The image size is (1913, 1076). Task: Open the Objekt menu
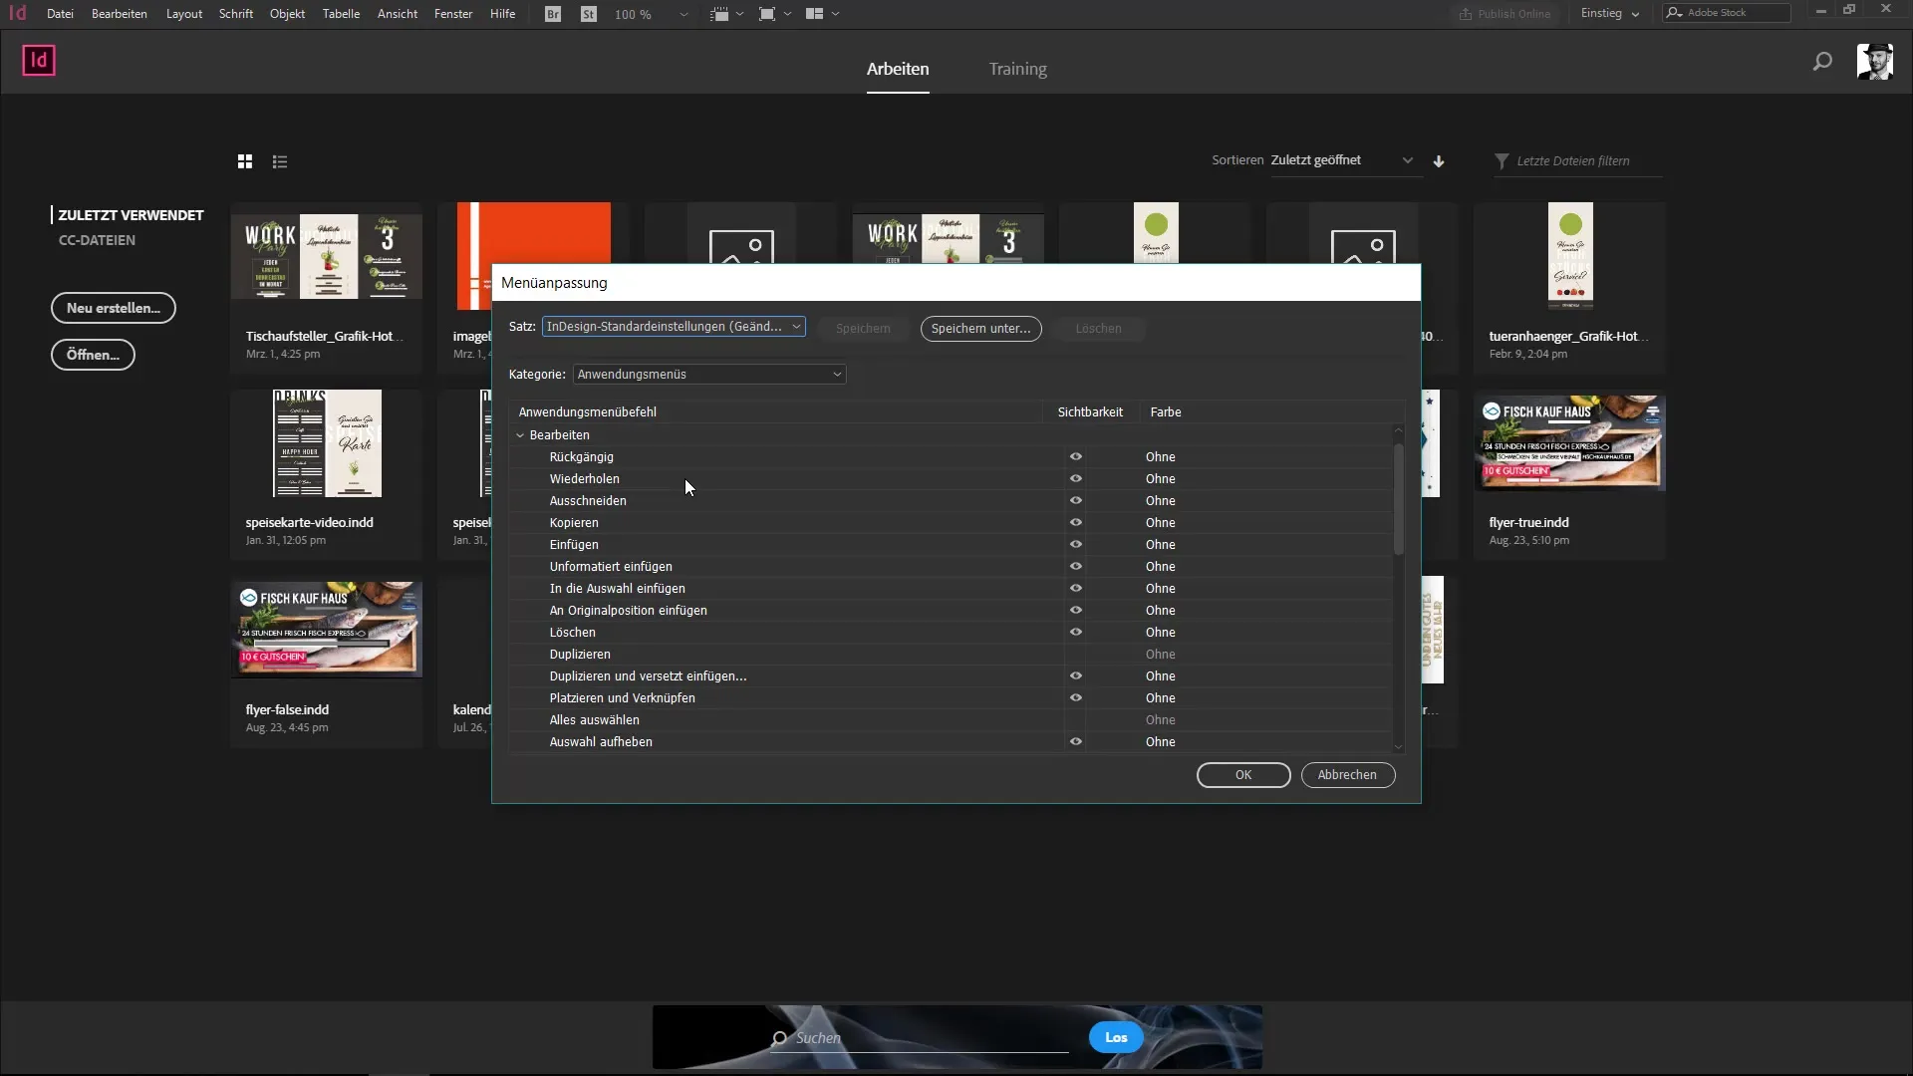(287, 14)
